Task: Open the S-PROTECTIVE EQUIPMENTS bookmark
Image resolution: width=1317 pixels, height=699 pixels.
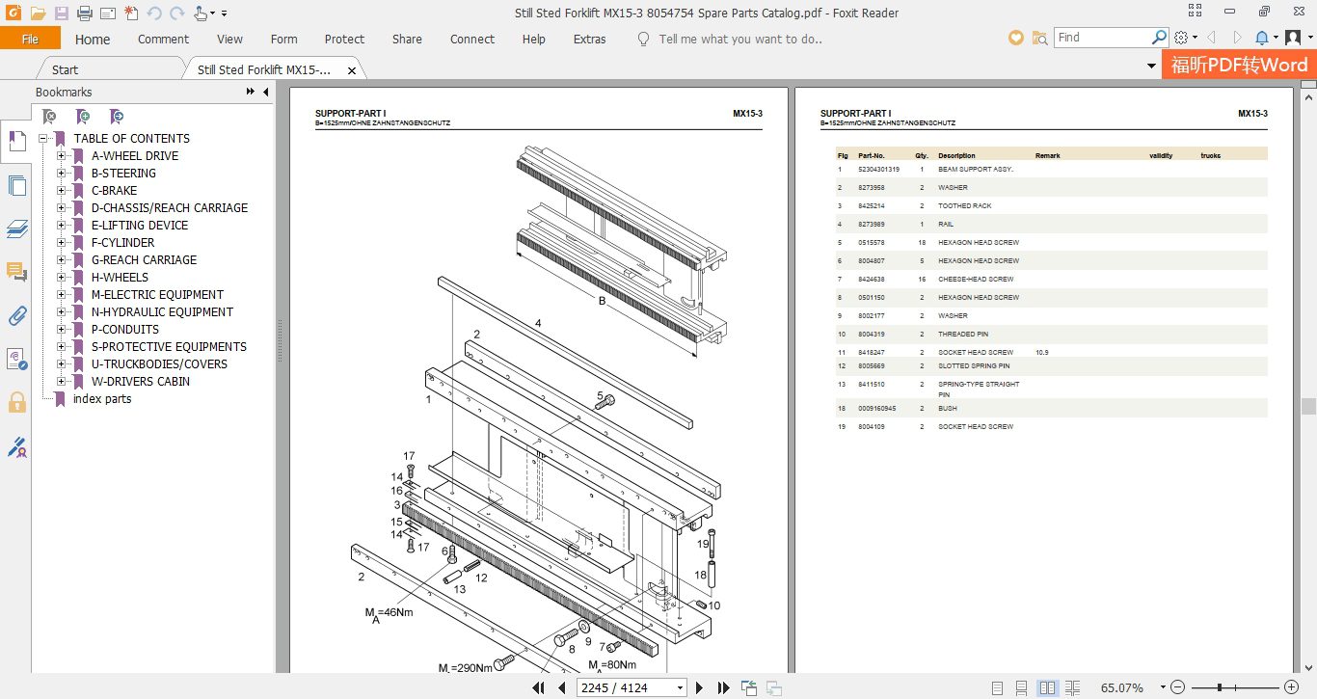Action: [x=169, y=347]
